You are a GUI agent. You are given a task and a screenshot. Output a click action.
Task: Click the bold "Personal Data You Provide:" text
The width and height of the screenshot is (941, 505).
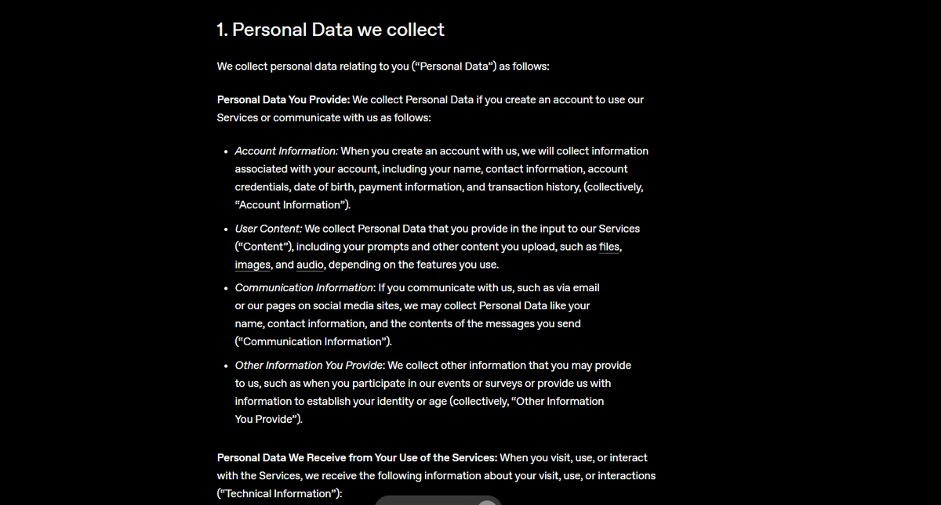coord(283,99)
